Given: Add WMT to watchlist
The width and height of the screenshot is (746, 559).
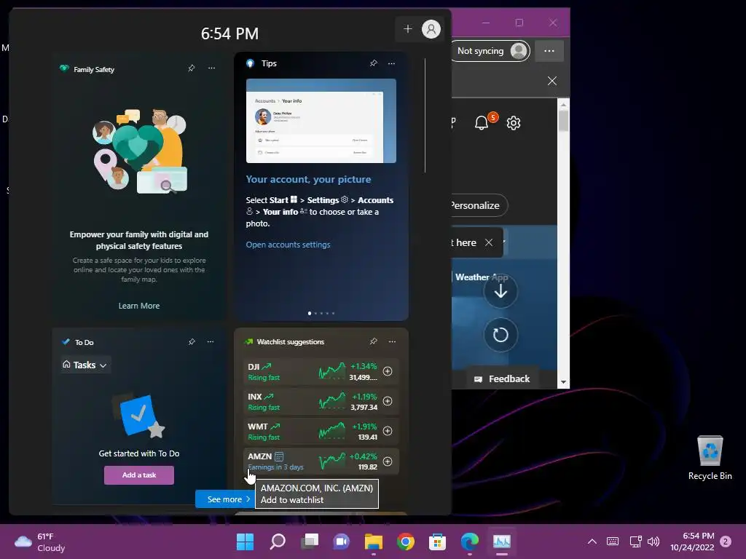Looking at the screenshot, I should [x=388, y=431].
